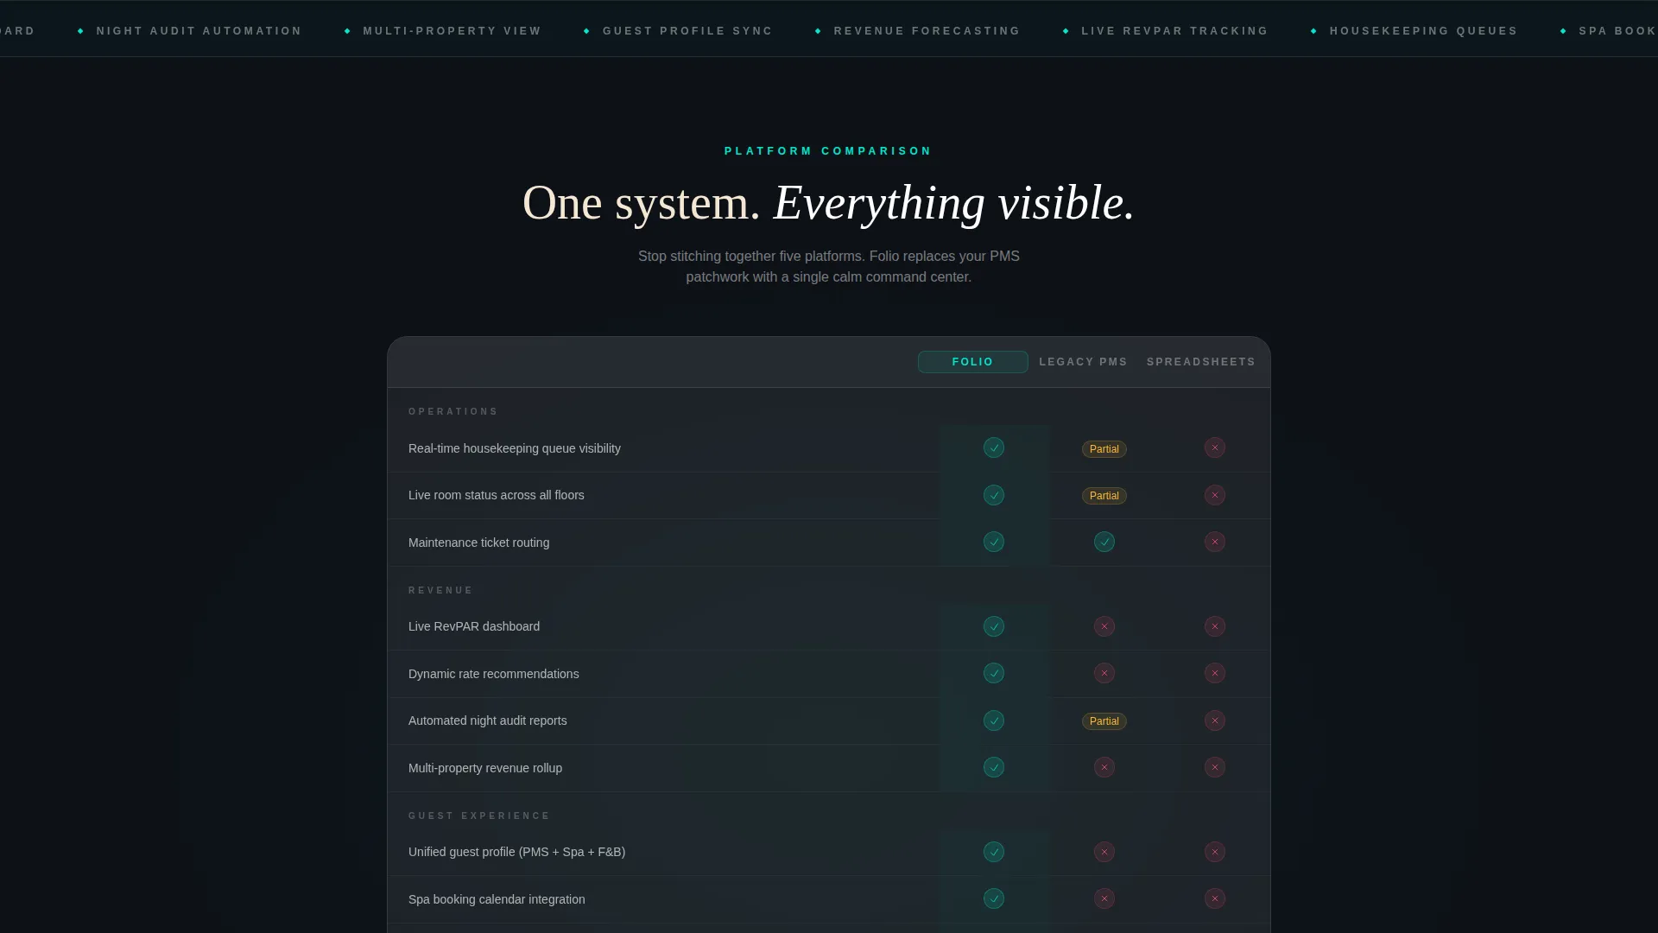Click LIVE REVPAR TRACKING in the ticker
This screenshot has width=1658, height=933.
click(1175, 31)
